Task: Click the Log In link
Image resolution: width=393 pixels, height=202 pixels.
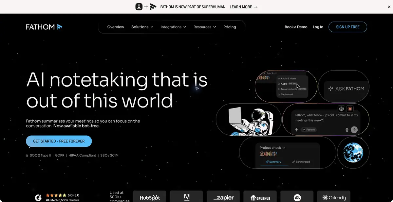Action: point(318,27)
